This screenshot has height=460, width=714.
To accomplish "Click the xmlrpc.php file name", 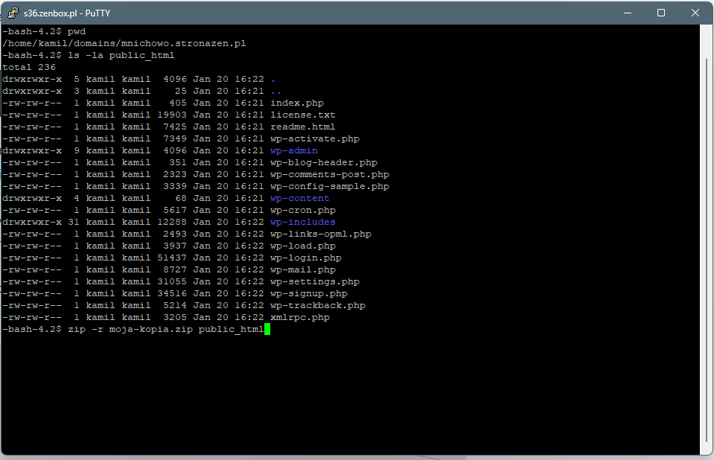I will click(300, 317).
